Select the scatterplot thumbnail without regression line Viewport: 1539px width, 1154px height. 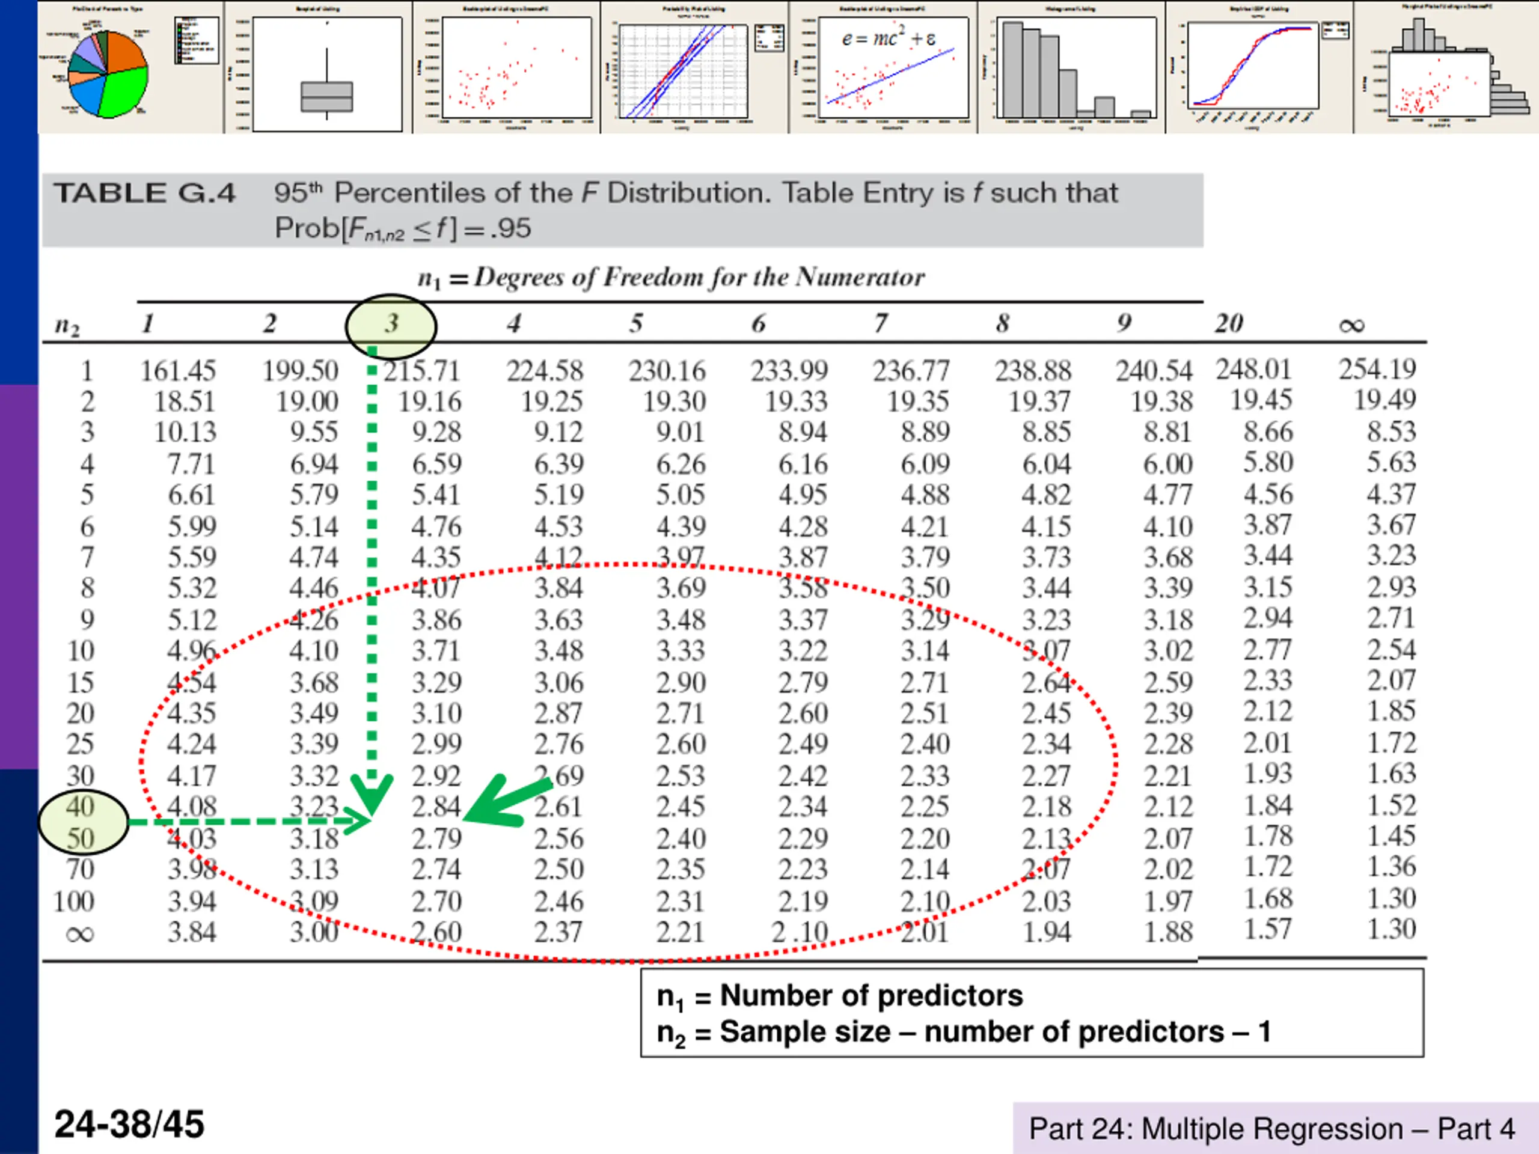point(507,67)
